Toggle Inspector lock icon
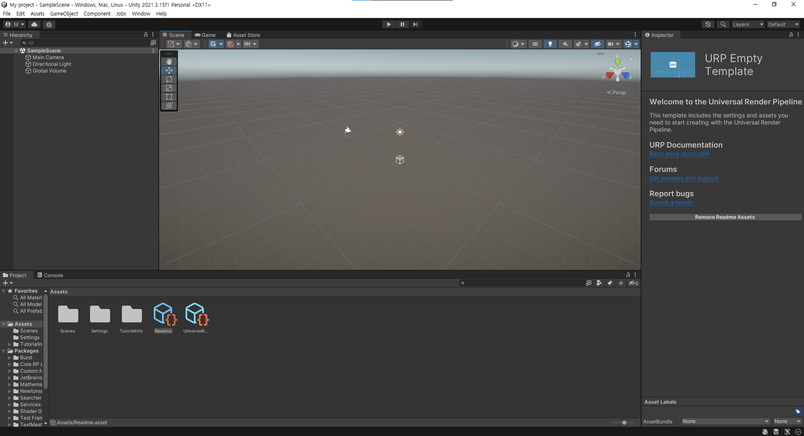The image size is (804, 436). (791, 35)
